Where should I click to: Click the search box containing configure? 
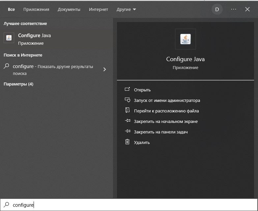[x=129, y=205]
